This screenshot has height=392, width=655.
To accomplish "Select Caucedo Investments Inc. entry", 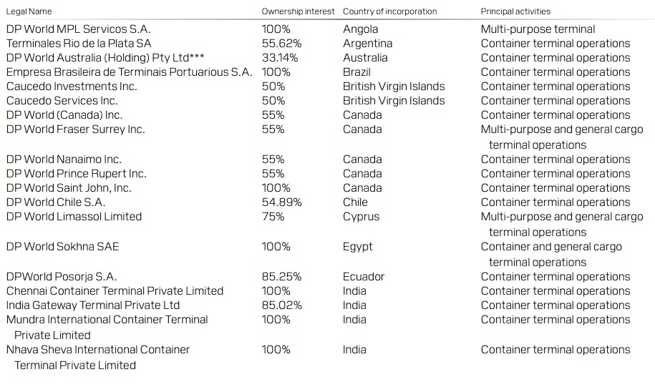I will pyautogui.click(x=72, y=87).
